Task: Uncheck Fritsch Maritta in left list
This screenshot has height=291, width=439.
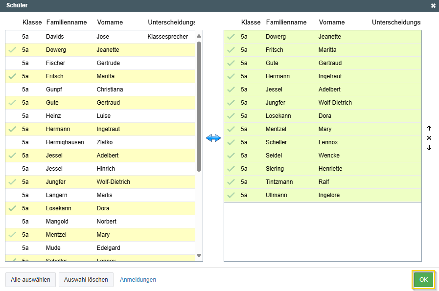Action: click(12, 76)
